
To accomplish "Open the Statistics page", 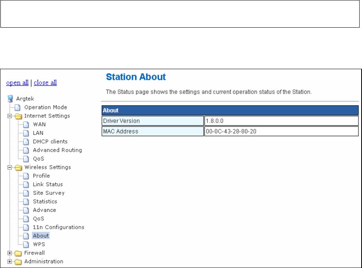I will point(45,202).
